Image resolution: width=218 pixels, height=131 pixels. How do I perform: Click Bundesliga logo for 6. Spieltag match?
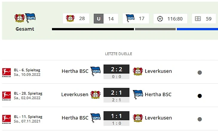pyautogui.click(x=7, y=72)
